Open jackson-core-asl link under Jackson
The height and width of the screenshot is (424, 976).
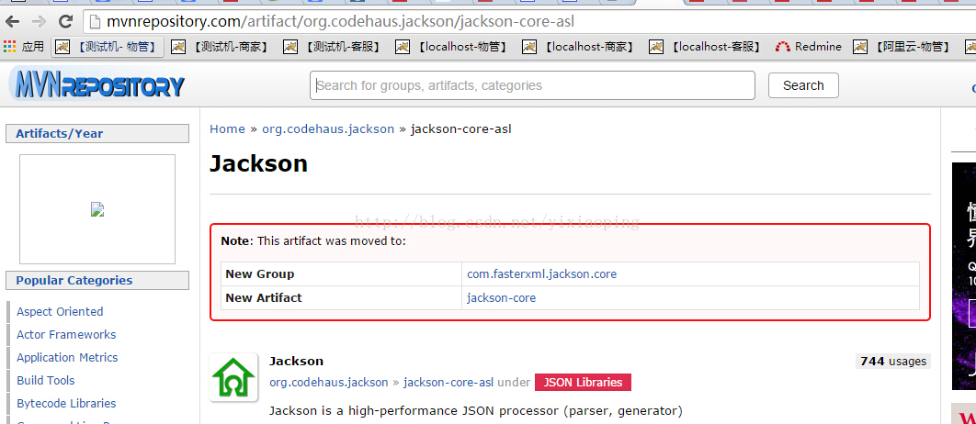[x=448, y=383]
